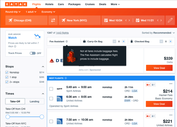Click the Wed 10/24 departure date
Viewport: 177px width, 127px height.
116,20
